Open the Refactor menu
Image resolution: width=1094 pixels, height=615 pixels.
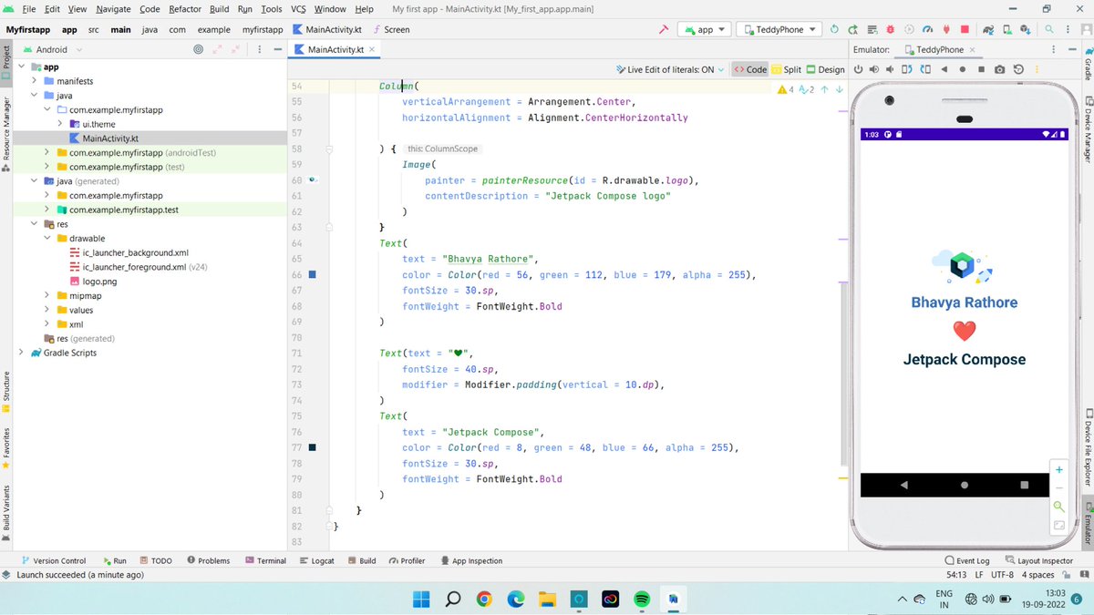pos(185,8)
